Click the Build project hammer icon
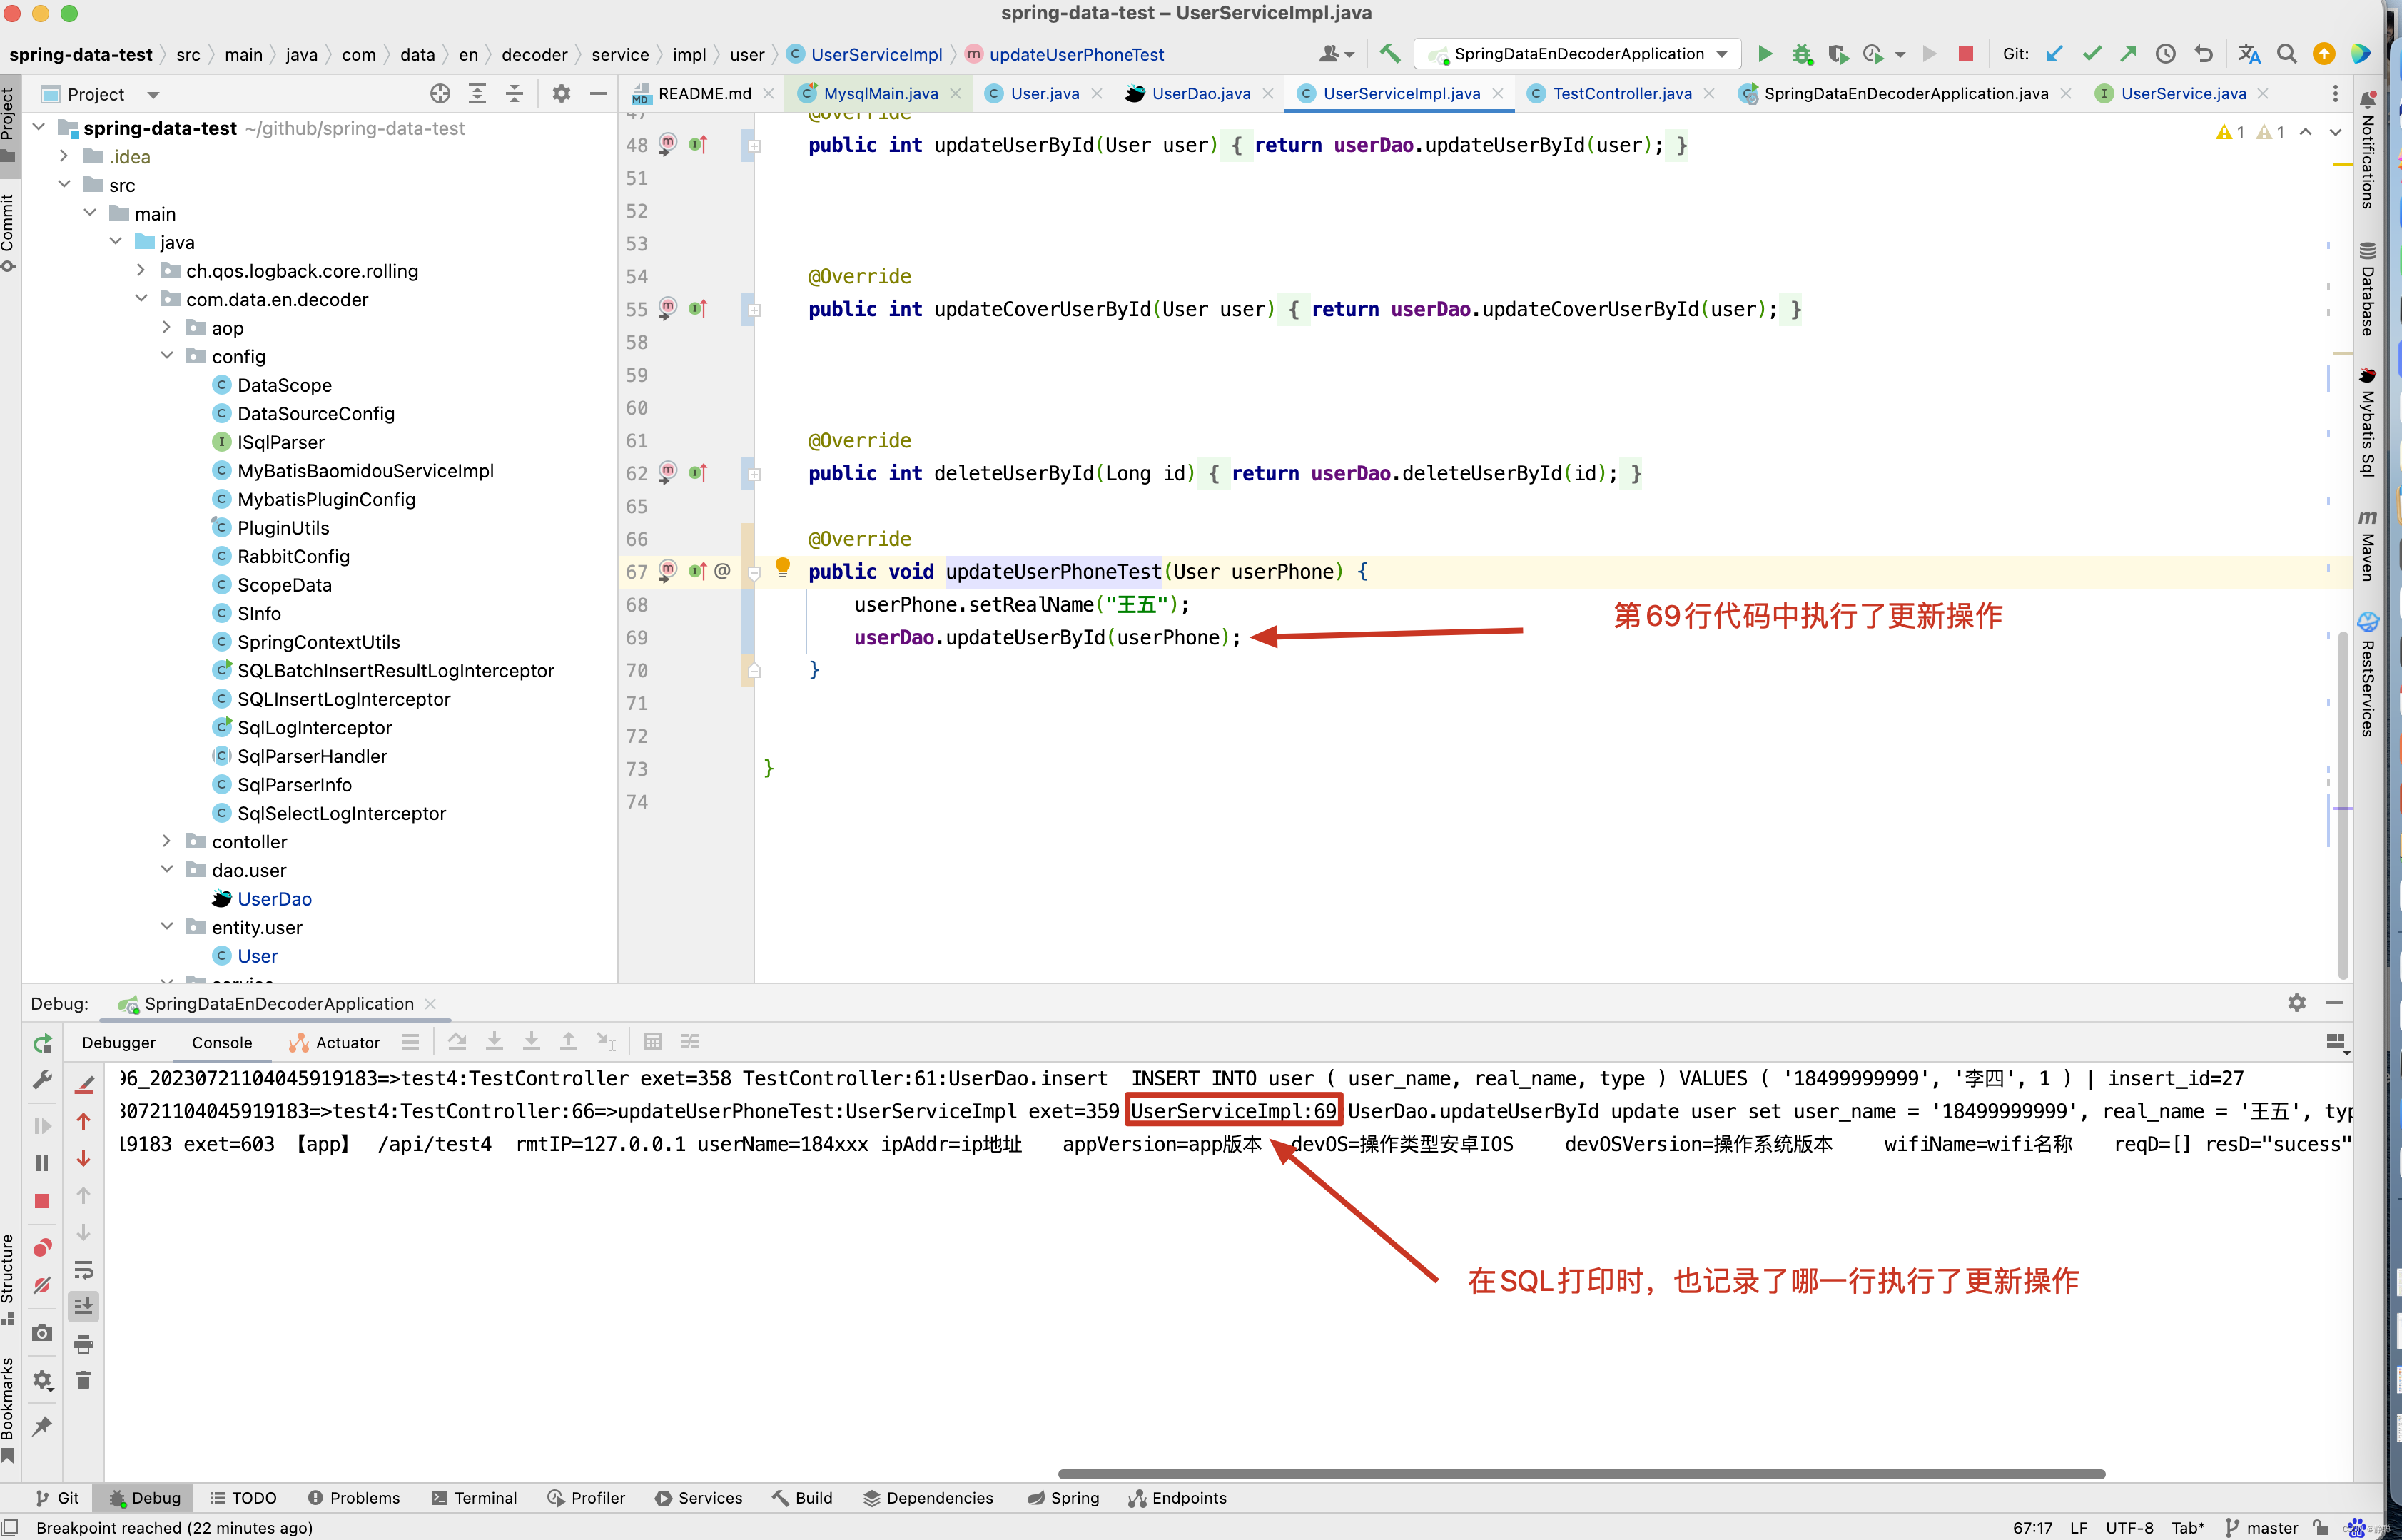 [x=1390, y=54]
